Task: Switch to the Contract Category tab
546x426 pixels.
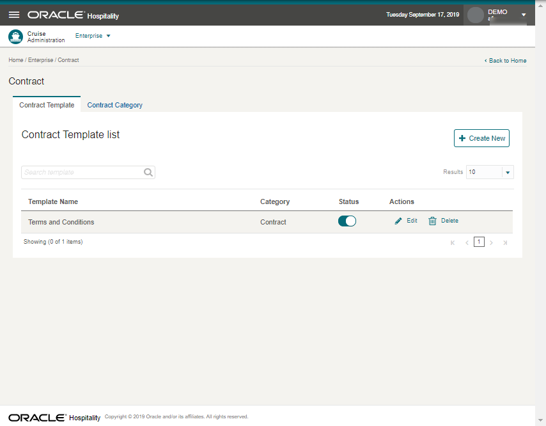Action: (x=114, y=105)
